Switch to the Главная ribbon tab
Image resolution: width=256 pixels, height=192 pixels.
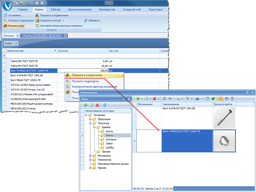[x=23, y=9]
